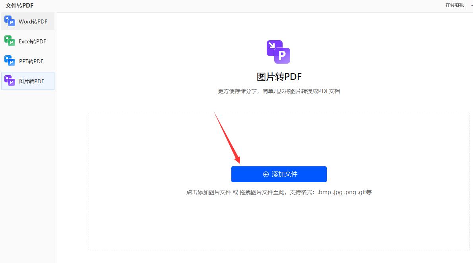Click the 图片转PDF page heading

[279, 76]
